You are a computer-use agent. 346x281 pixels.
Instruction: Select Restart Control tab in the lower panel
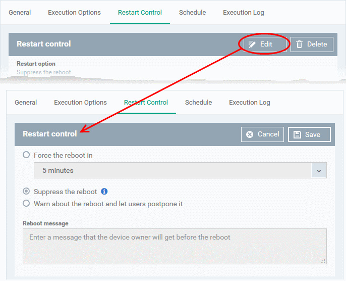[146, 103]
